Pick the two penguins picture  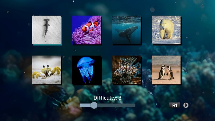coord(166,70)
